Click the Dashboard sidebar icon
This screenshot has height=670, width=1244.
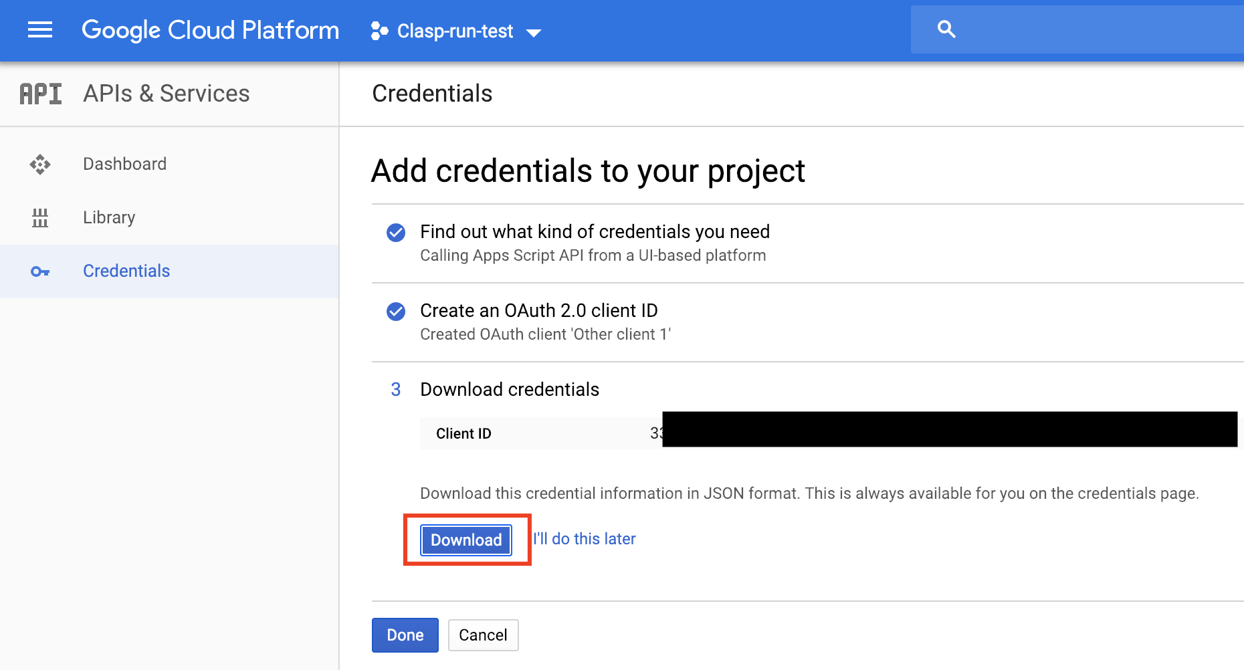coord(40,164)
